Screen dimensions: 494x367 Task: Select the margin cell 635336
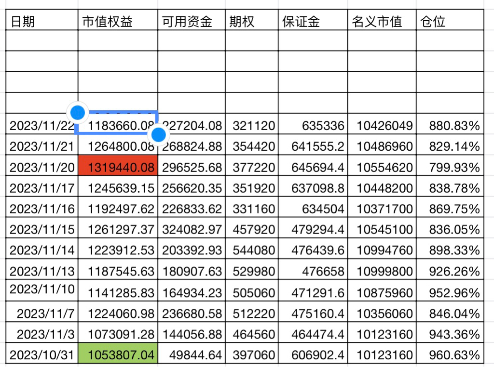coord(313,126)
